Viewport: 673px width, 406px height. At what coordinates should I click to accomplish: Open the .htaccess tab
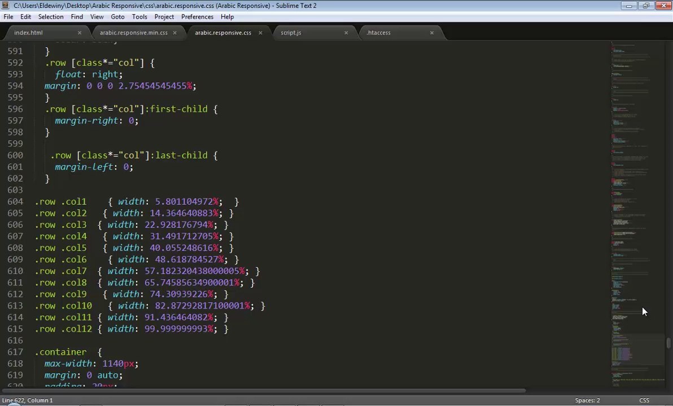click(x=378, y=33)
